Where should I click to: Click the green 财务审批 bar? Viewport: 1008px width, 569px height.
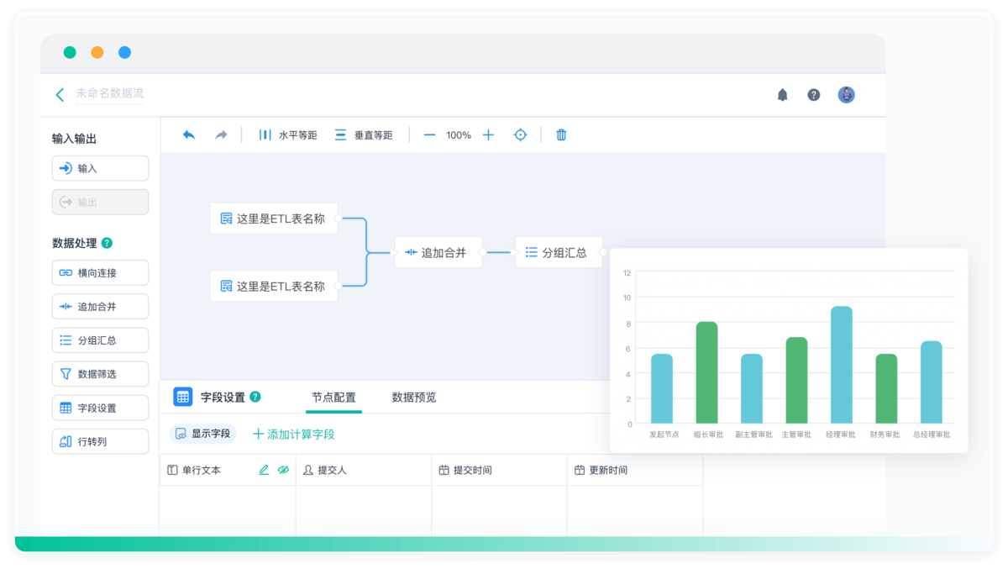coord(886,388)
